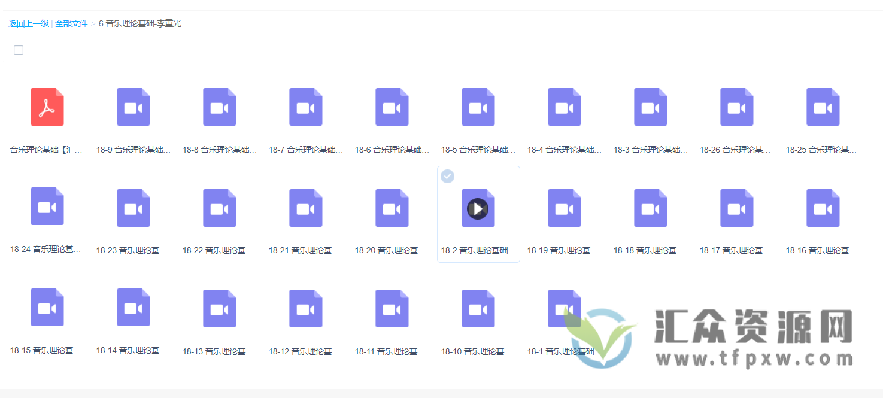The width and height of the screenshot is (883, 398).
Task: Click the 18-16 video file icon
Action: [x=823, y=206]
